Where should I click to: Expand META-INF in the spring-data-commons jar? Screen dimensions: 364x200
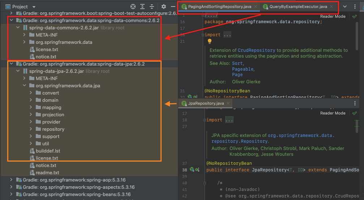click(24, 35)
